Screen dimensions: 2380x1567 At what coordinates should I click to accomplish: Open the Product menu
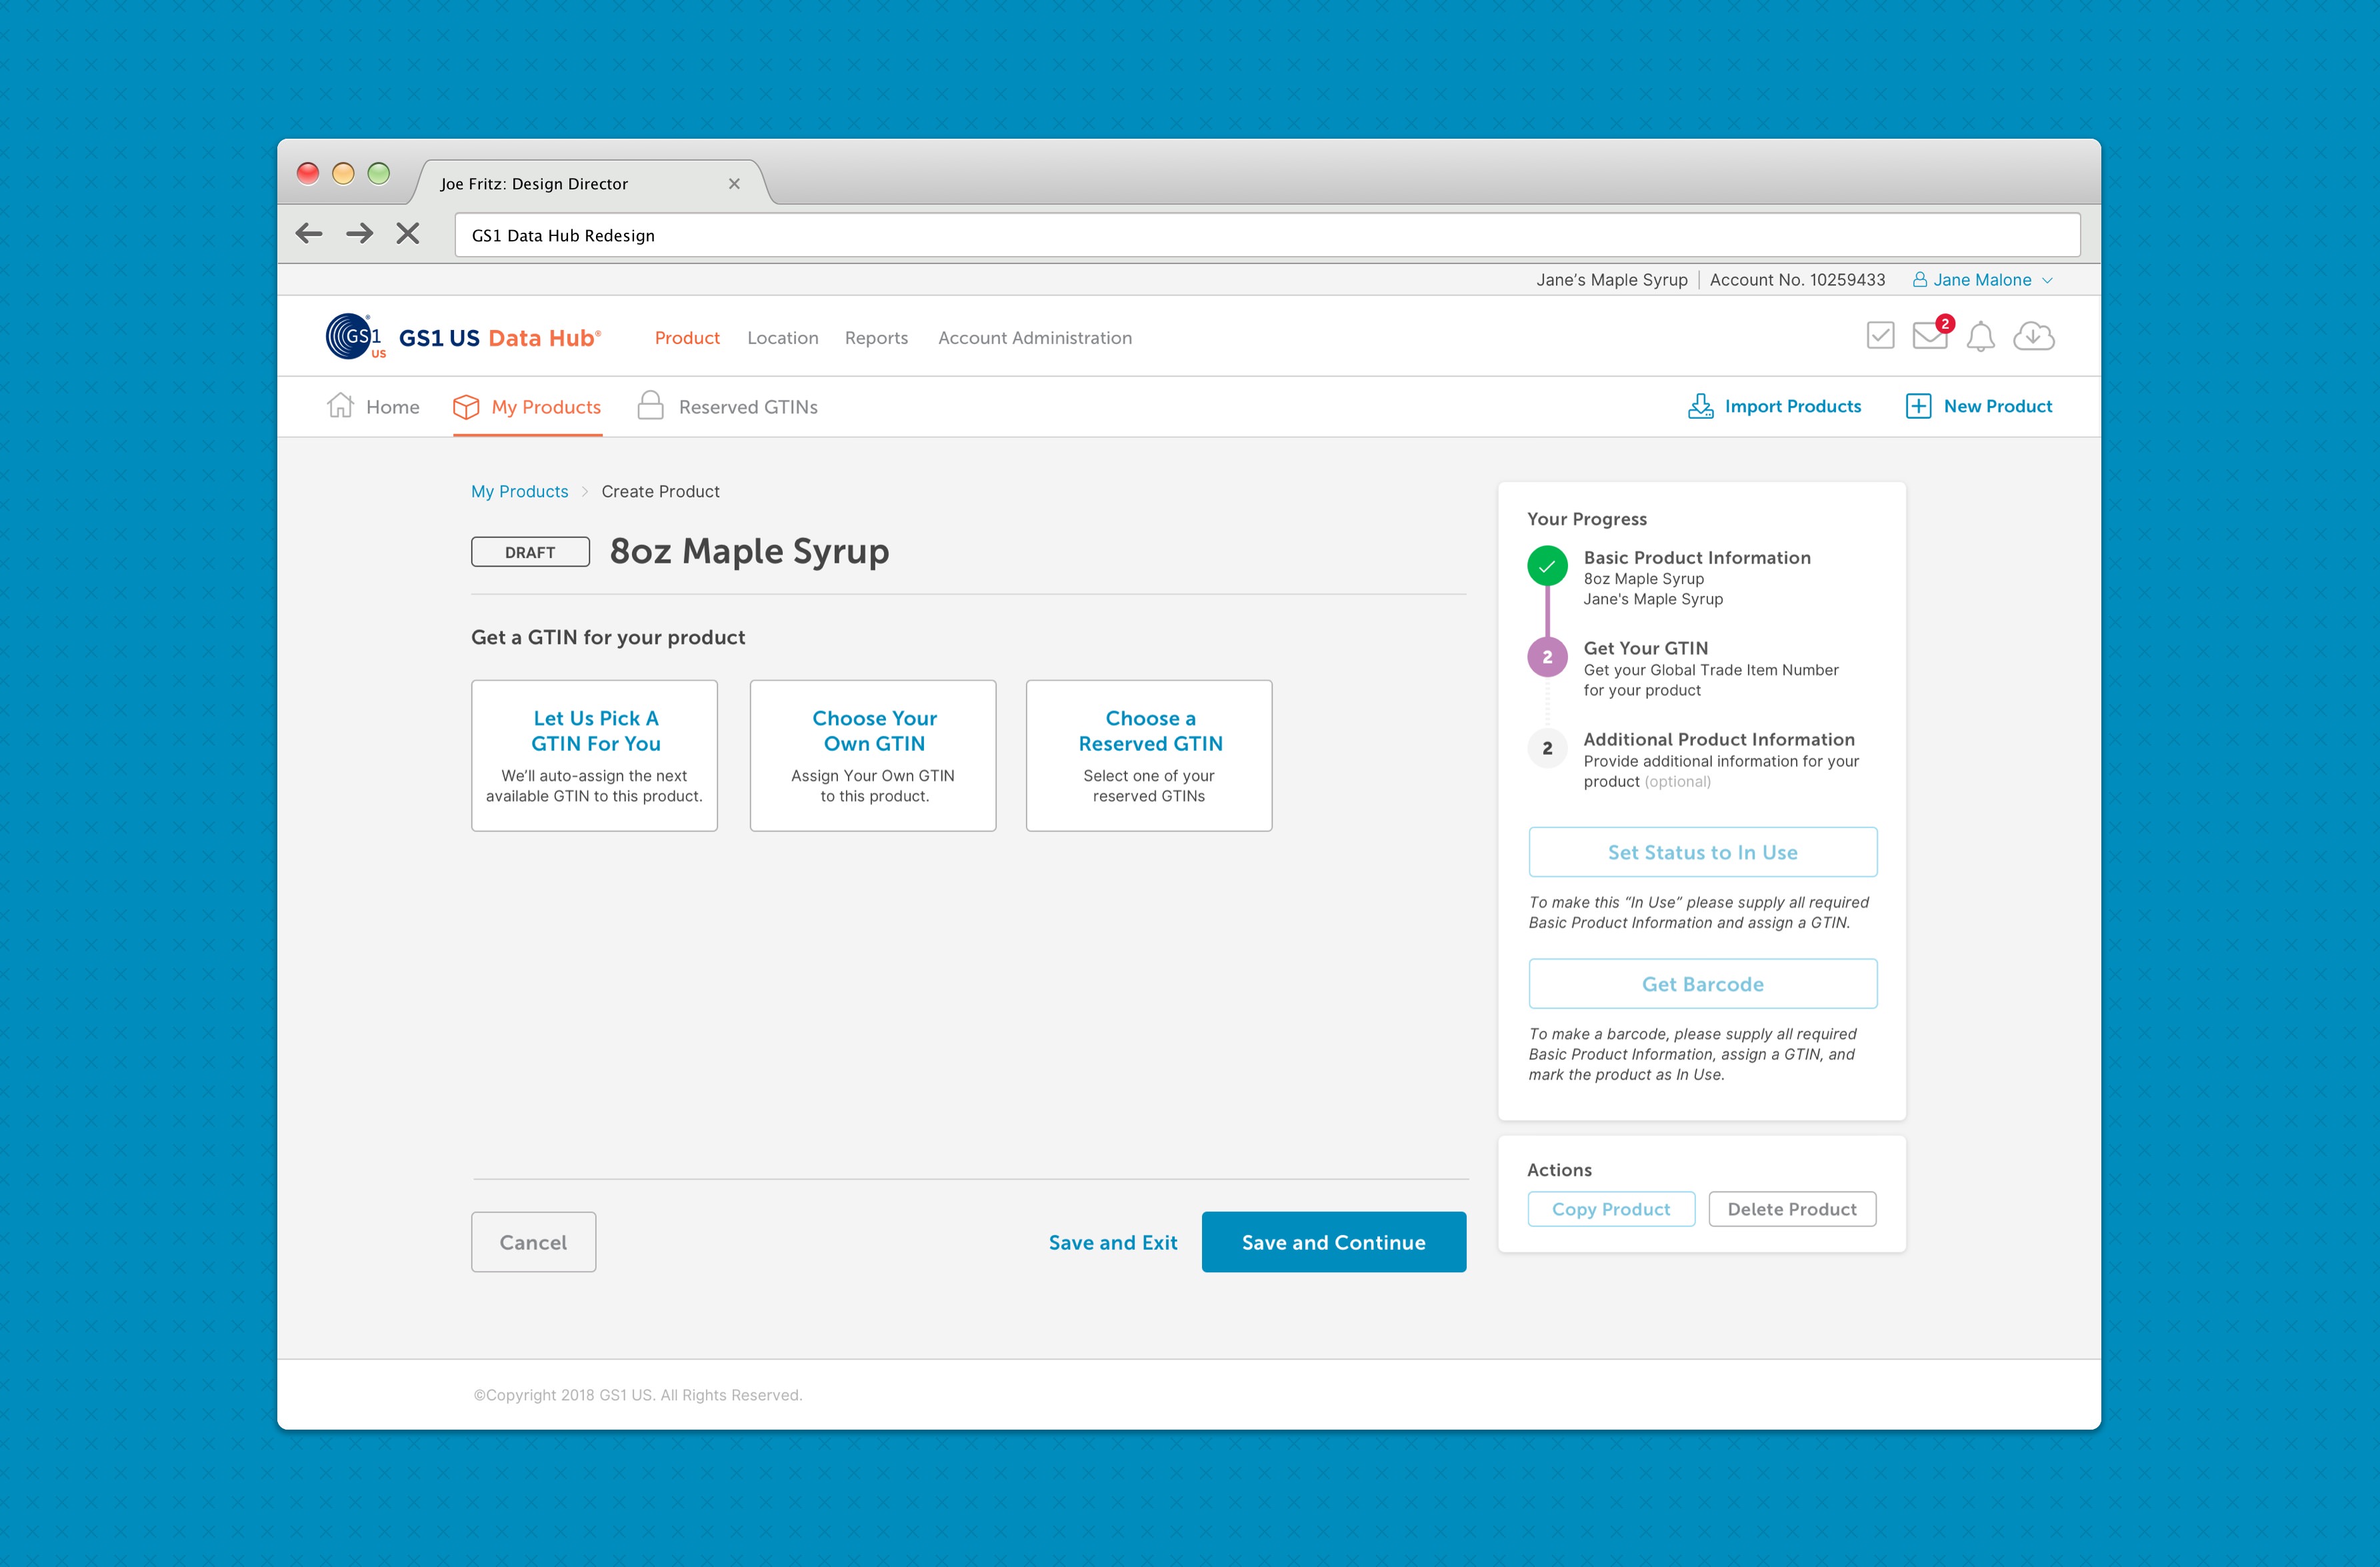pos(687,338)
